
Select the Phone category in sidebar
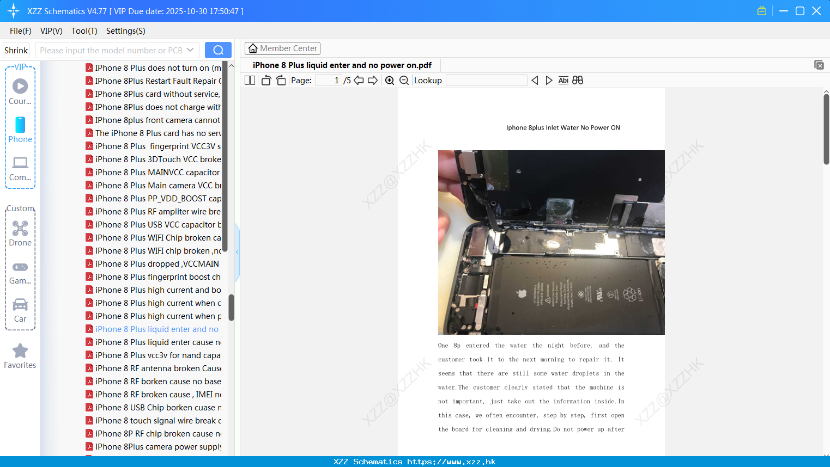click(20, 130)
